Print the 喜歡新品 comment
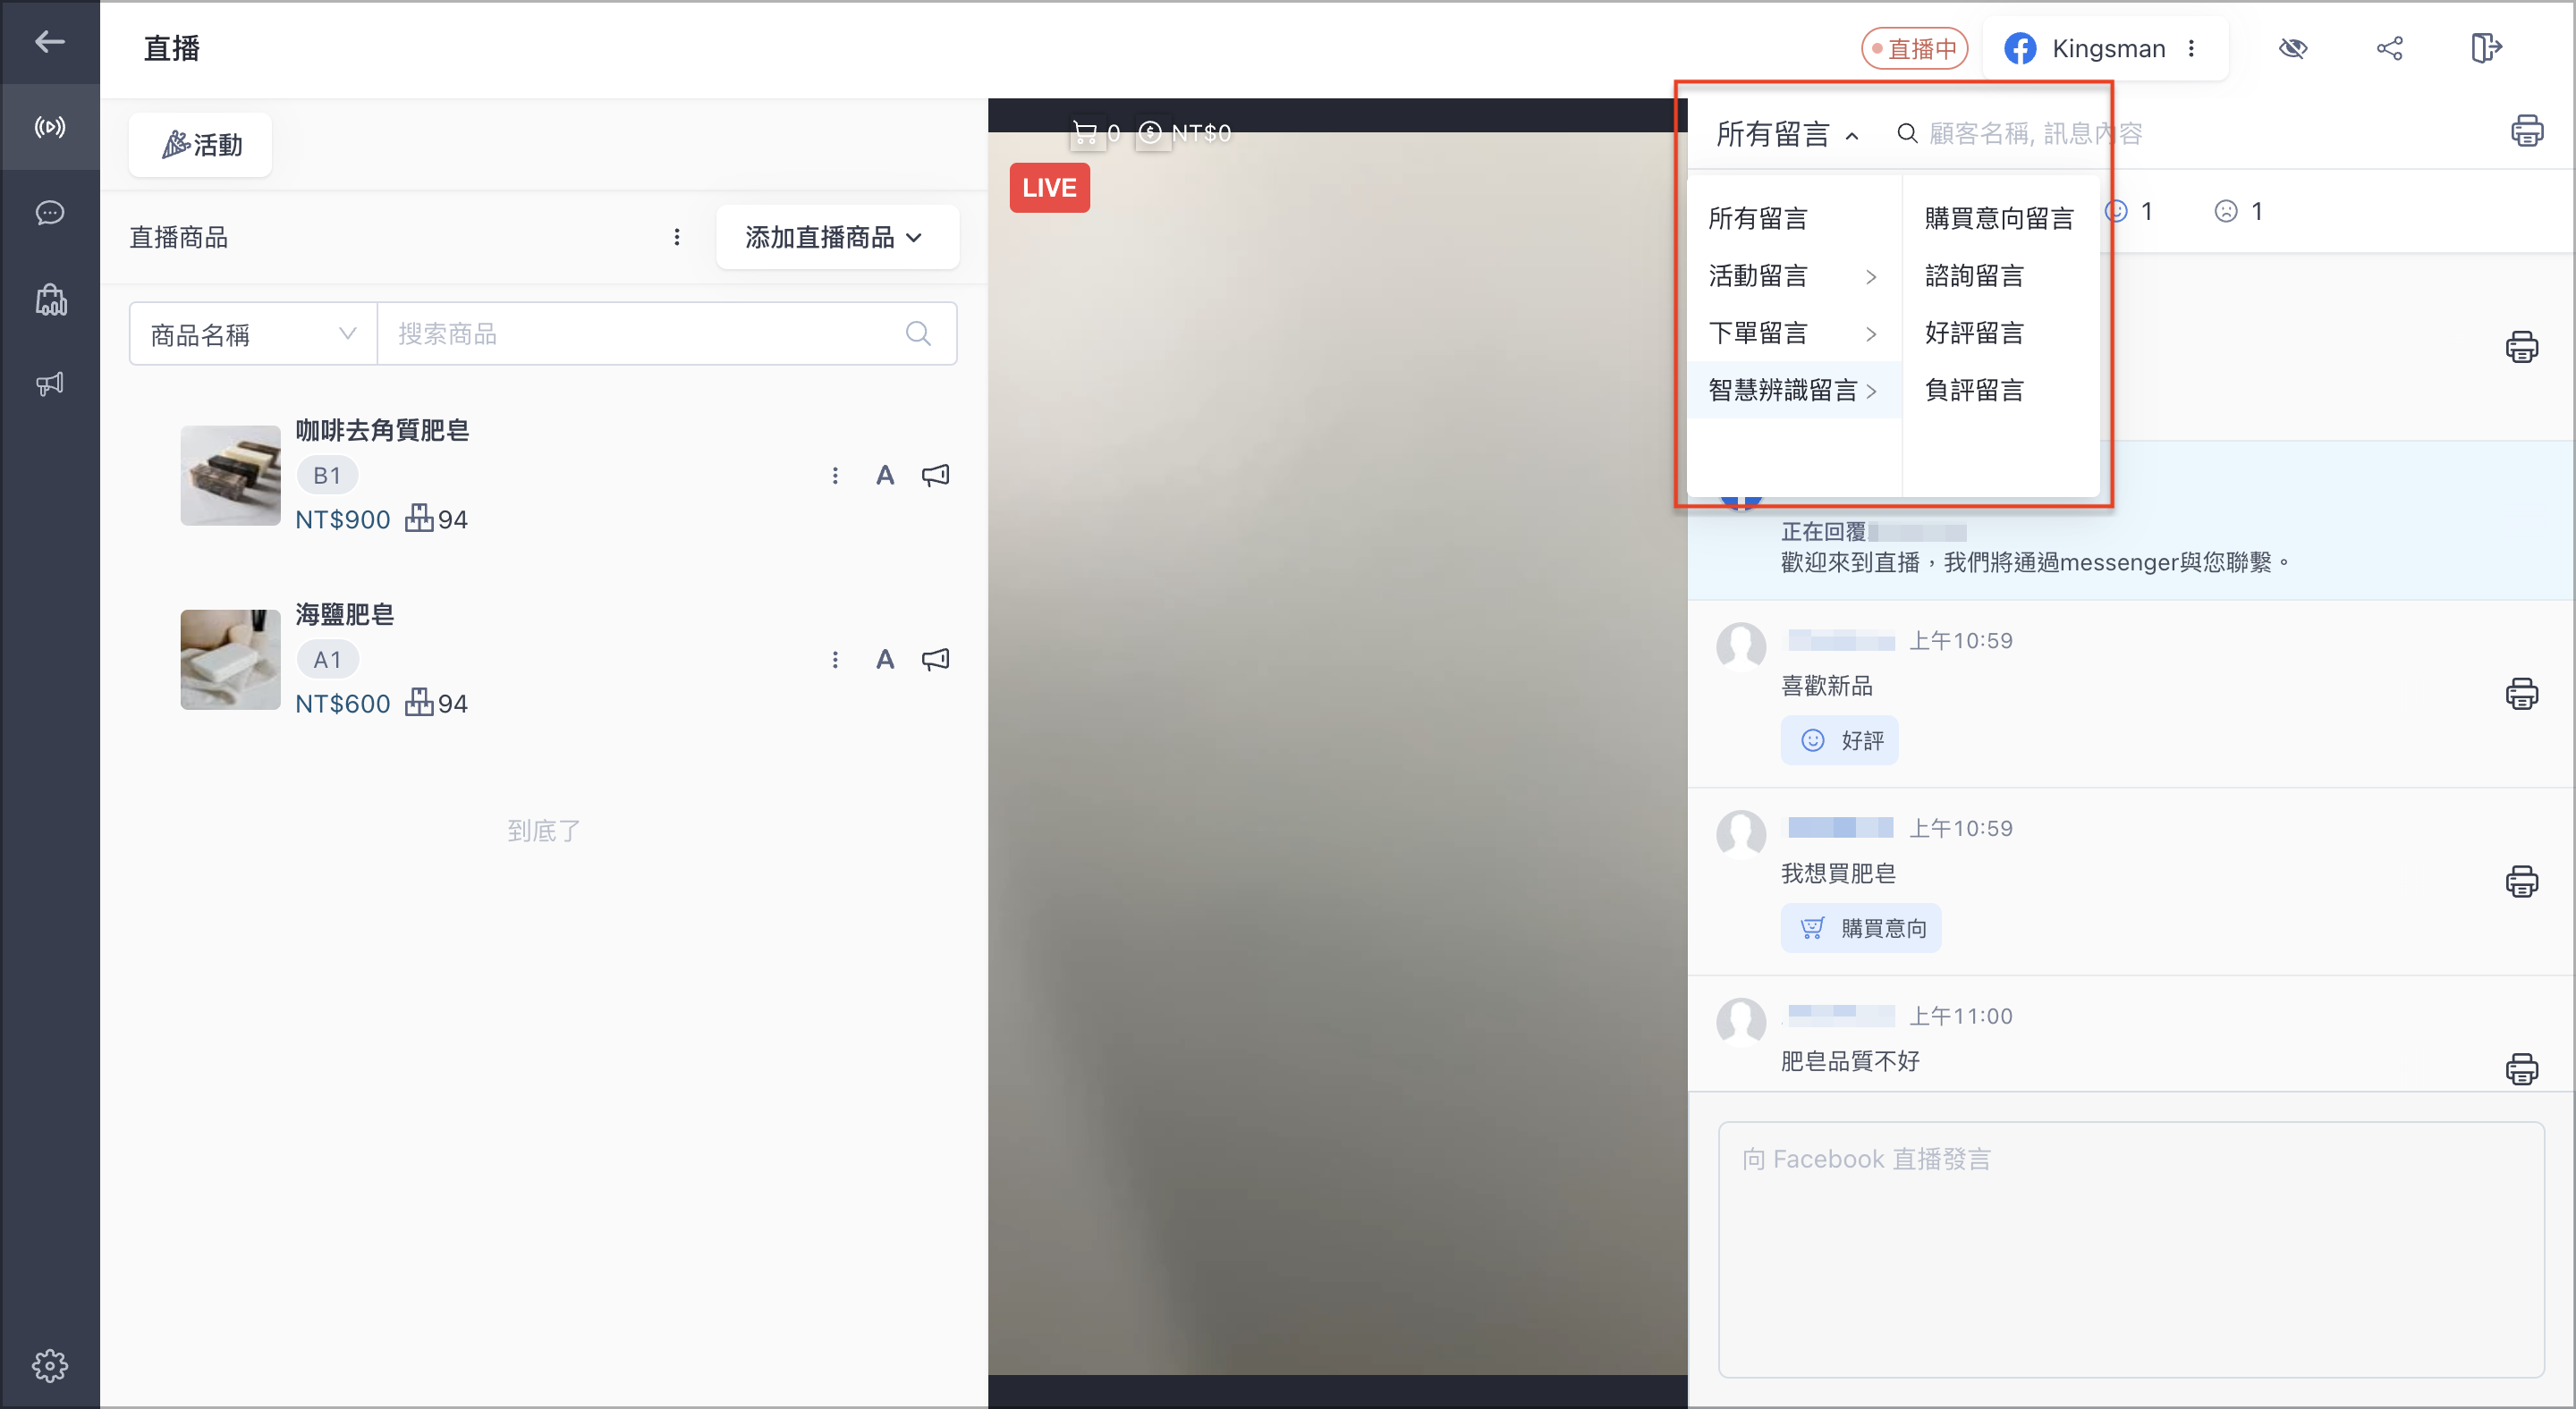Screen dimensions: 2576x1409 click(x=2521, y=694)
